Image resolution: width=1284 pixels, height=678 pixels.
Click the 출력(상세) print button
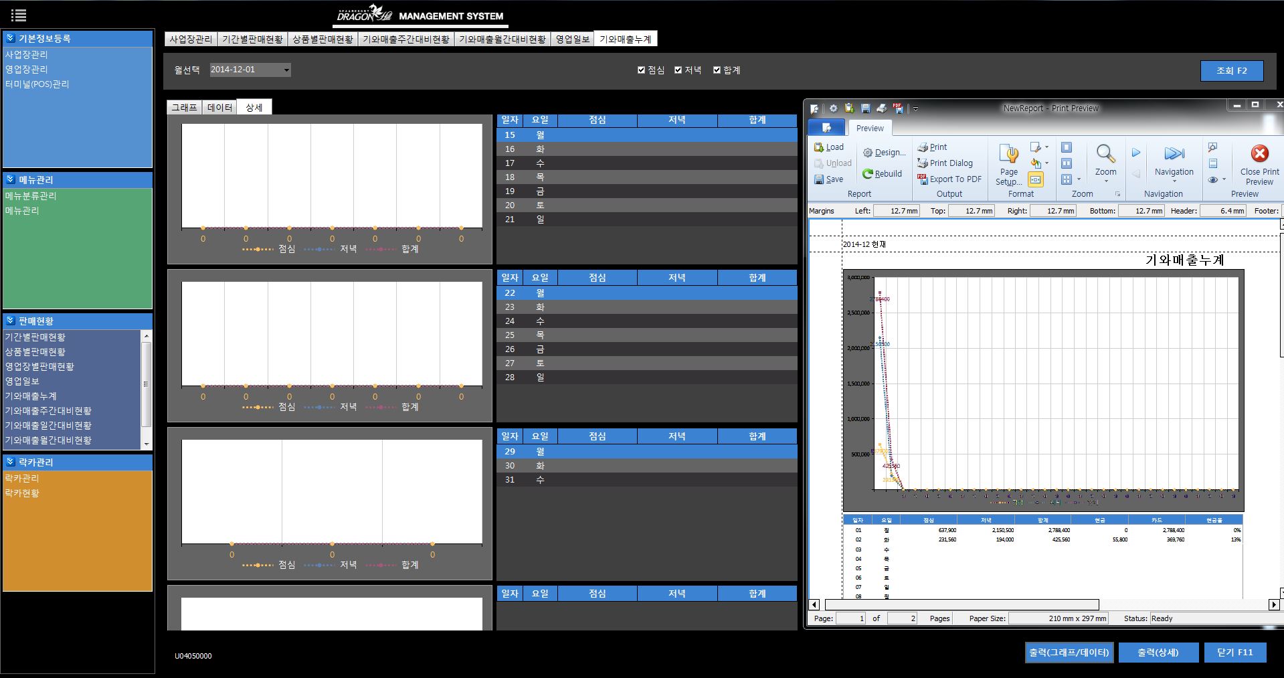coord(1158,653)
